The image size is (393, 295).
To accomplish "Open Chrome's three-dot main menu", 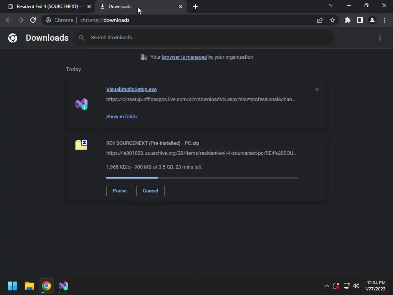I will click(385, 20).
